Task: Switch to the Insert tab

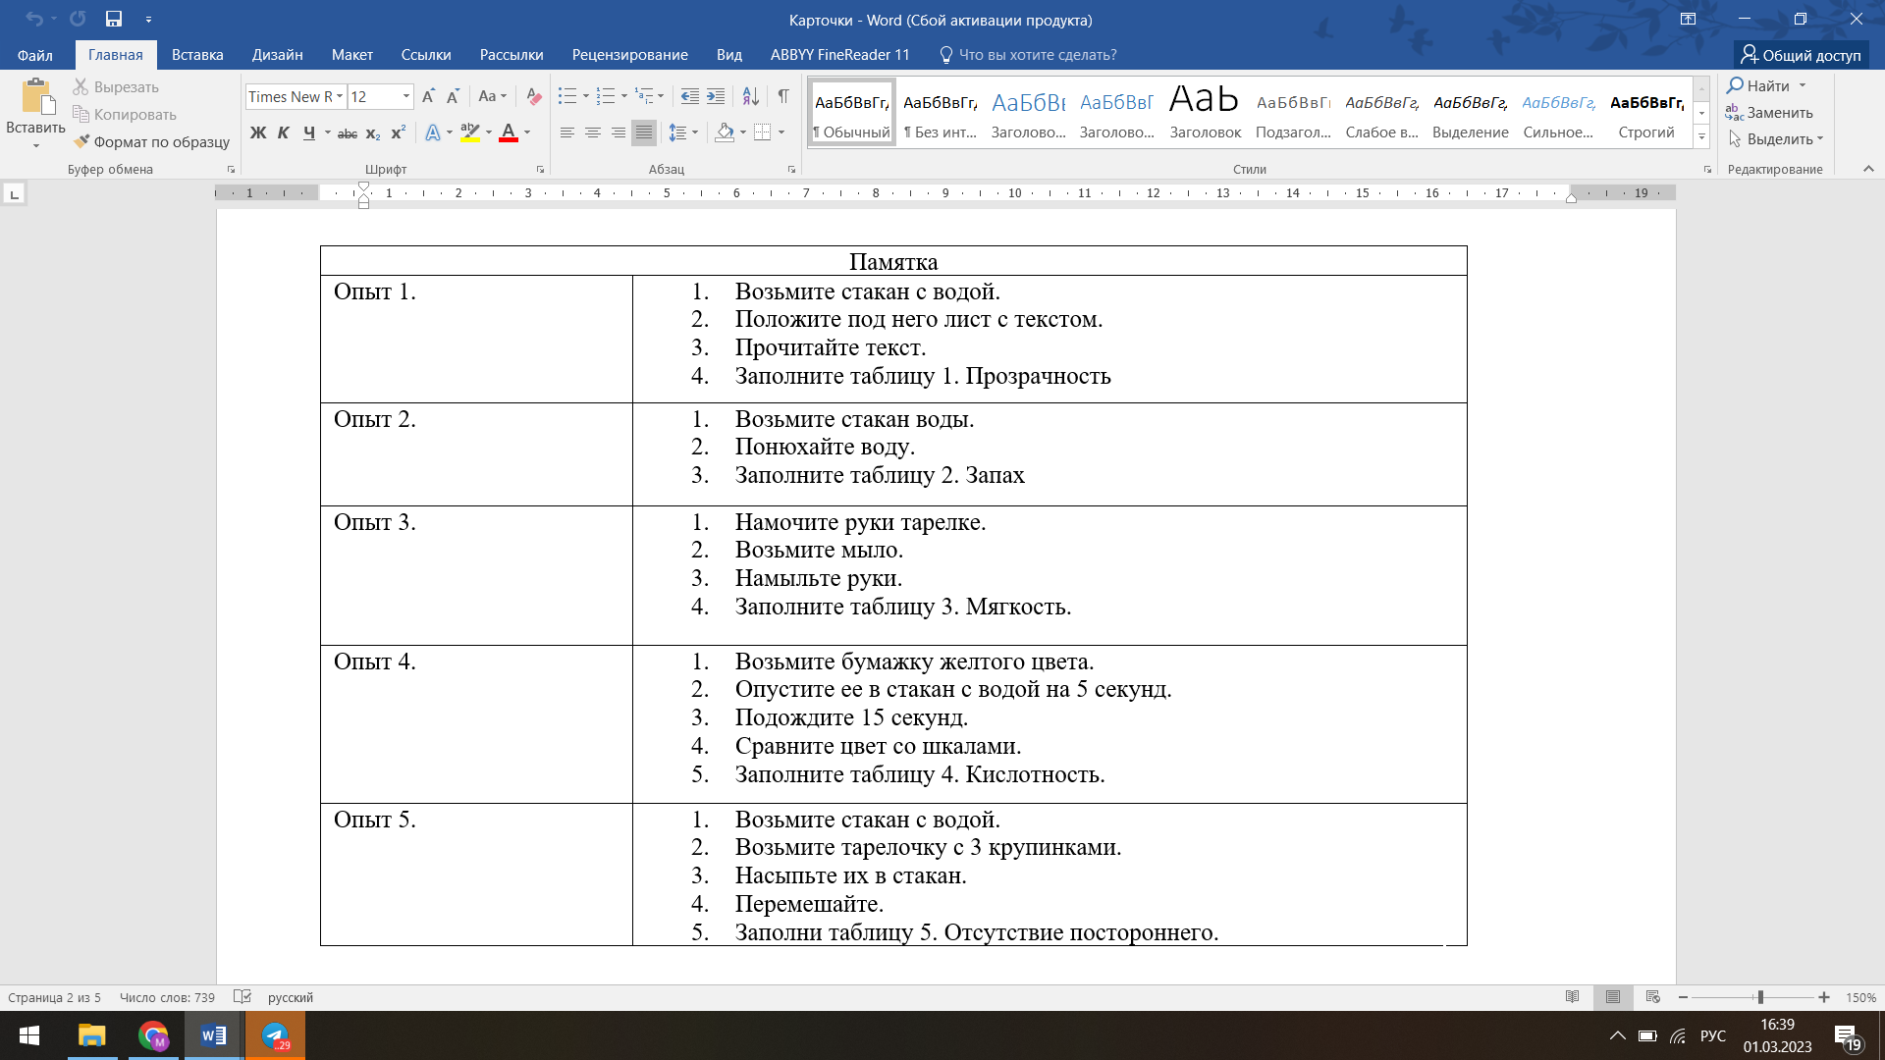Action: [x=197, y=55]
